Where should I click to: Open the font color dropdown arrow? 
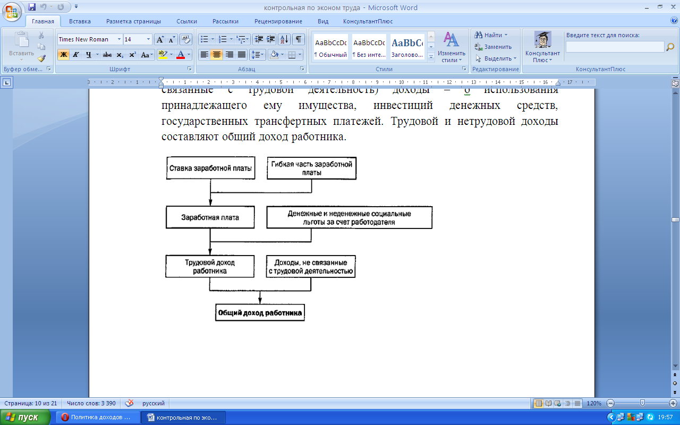189,54
